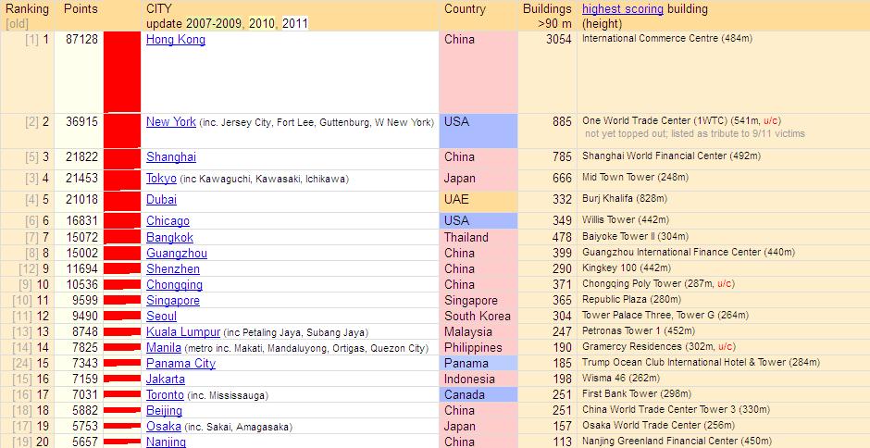The height and width of the screenshot is (448, 870).
Task: Follow the 'highest scoring' header link
Action: 623,9
